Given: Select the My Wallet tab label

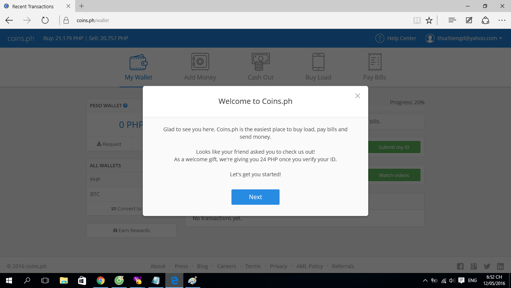Looking at the screenshot, I should pos(138,77).
